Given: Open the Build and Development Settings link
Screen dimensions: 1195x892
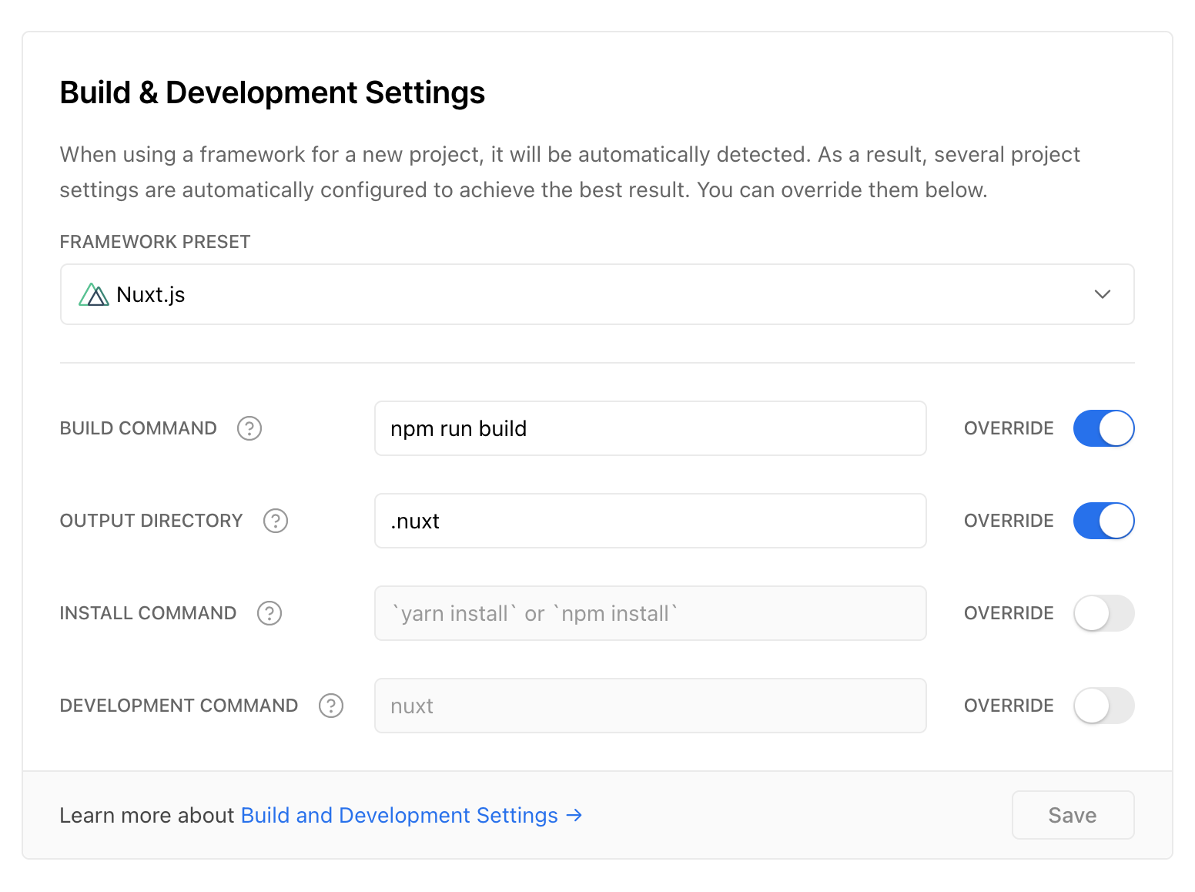Looking at the screenshot, I should (x=399, y=815).
